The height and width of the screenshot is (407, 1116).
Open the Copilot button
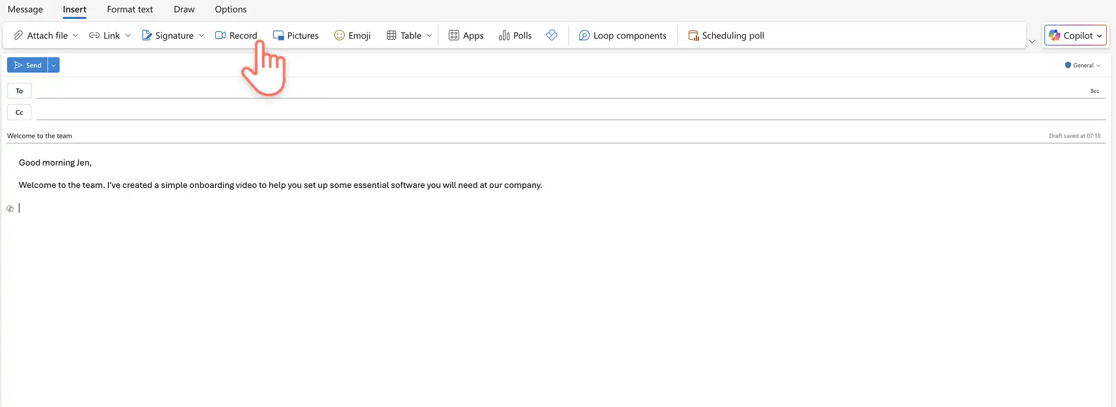1076,36
